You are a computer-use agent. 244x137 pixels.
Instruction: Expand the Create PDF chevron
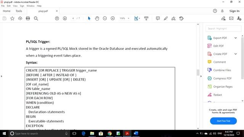236,54
